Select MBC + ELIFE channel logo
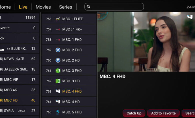This screenshot has height=118, width=195. (x=58, y=19)
